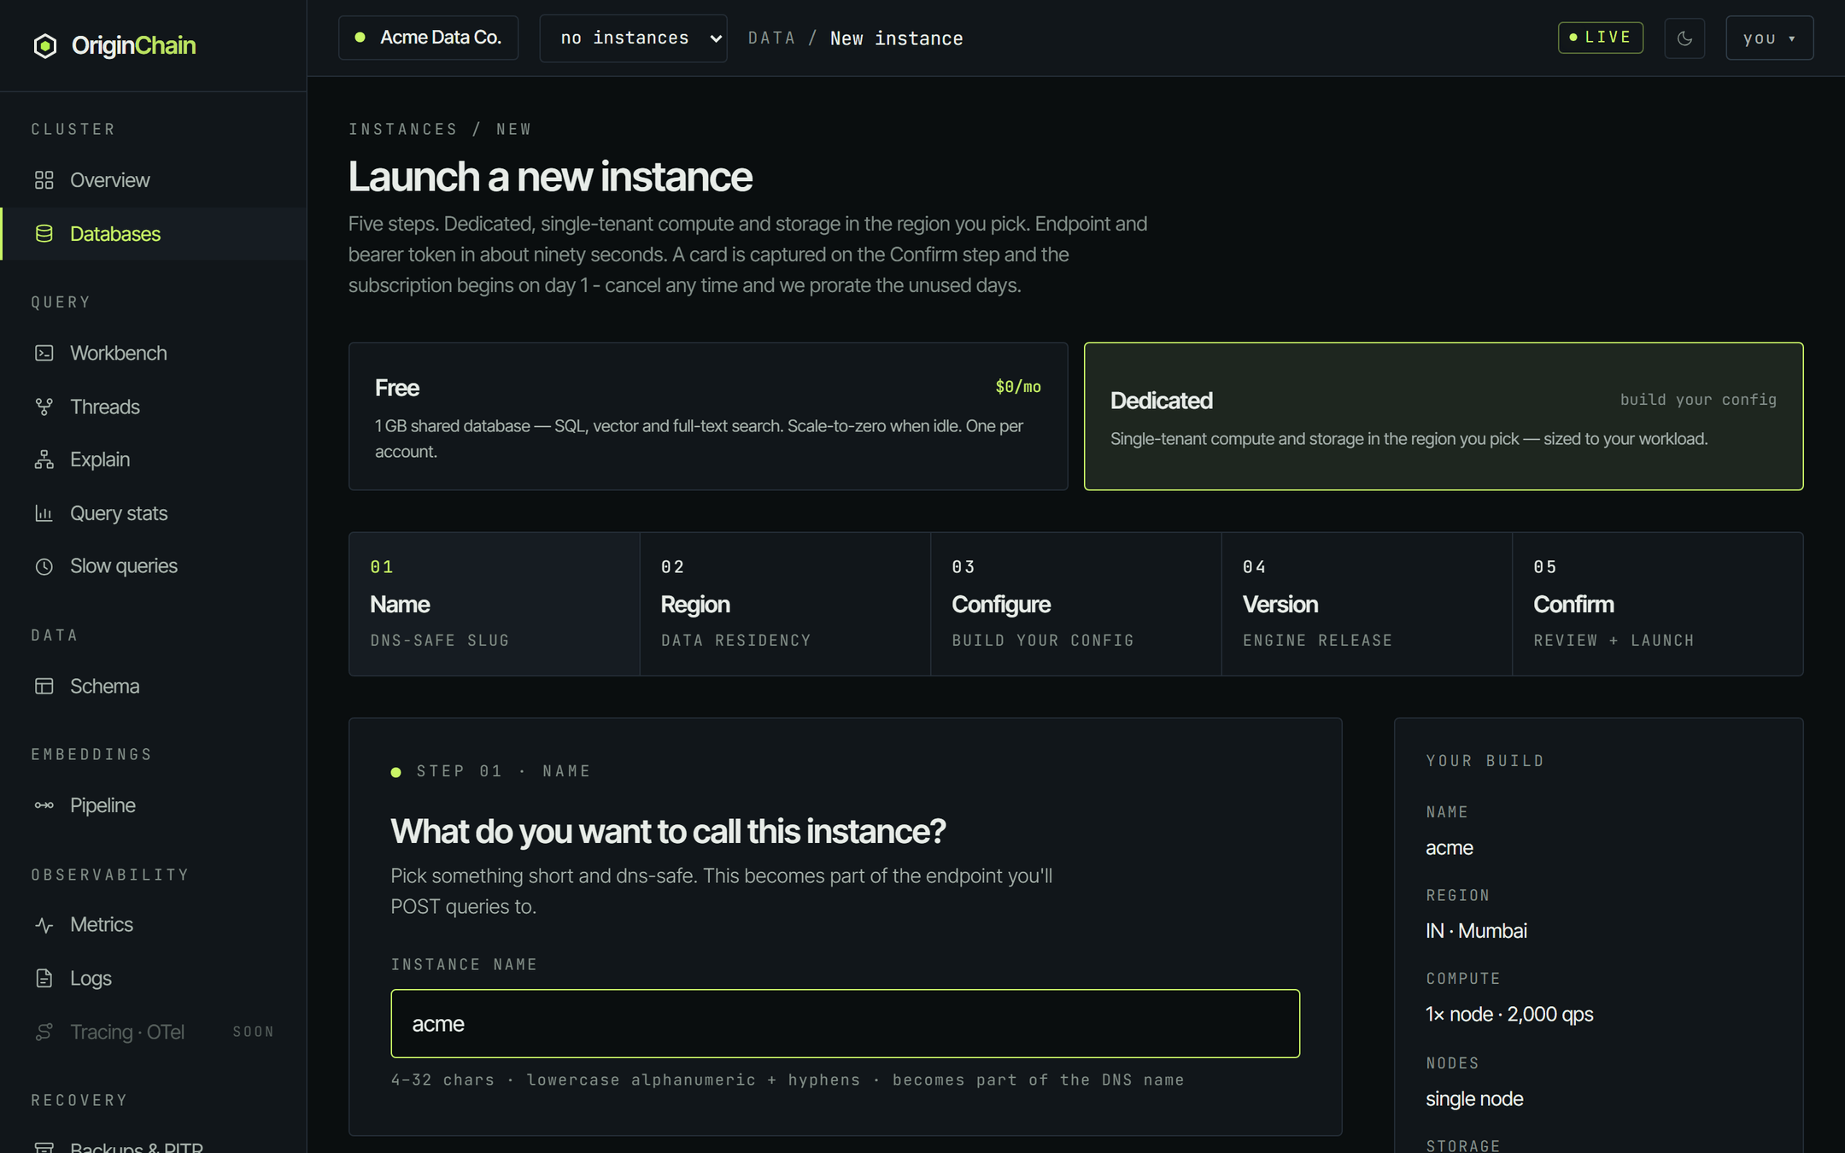Image resolution: width=1845 pixels, height=1153 pixels.
Task: Select the Free plan card
Action: [x=708, y=417]
